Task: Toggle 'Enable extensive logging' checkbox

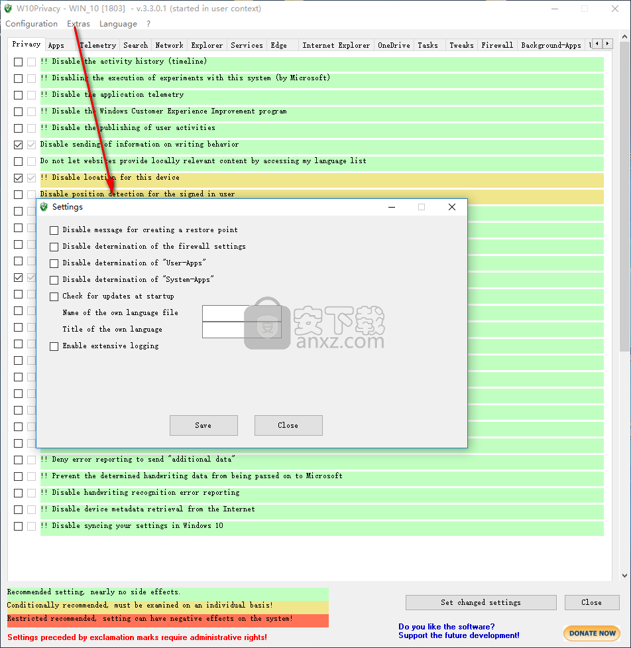Action: coord(54,346)
